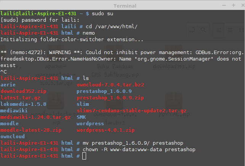Switch to icon grid view in background Nemo

coord(219,30)
